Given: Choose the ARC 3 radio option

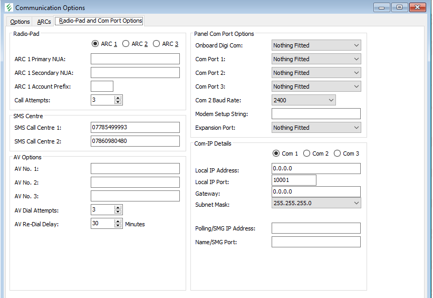Looking at the screenshot, I should click(156, 44).
